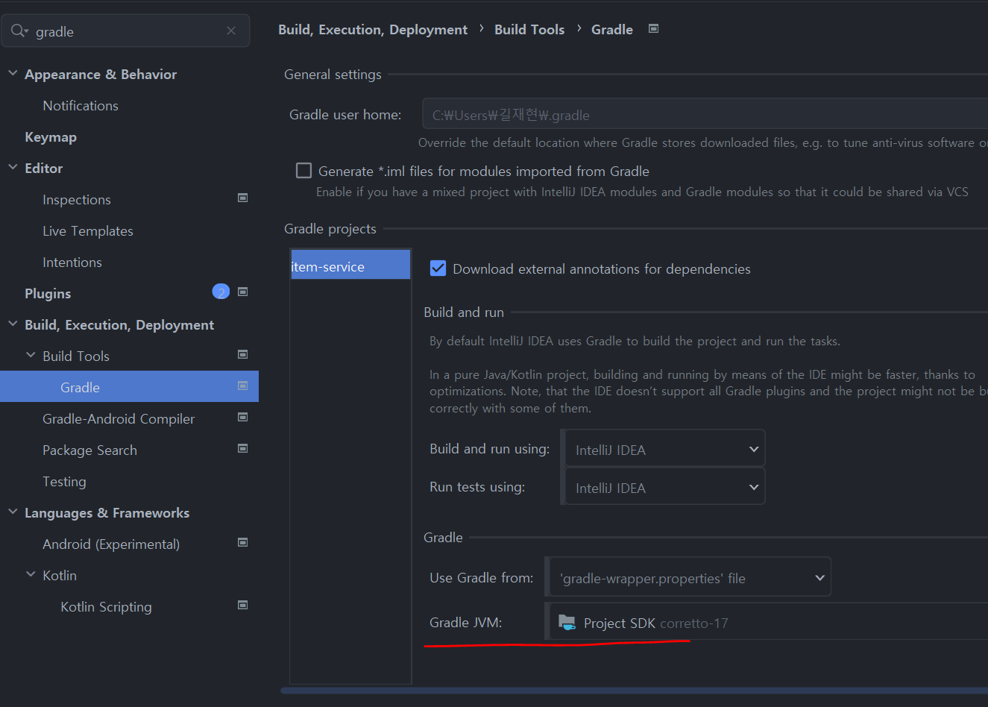
Task: Open Live Templates settings
Action: click(88, 231)
